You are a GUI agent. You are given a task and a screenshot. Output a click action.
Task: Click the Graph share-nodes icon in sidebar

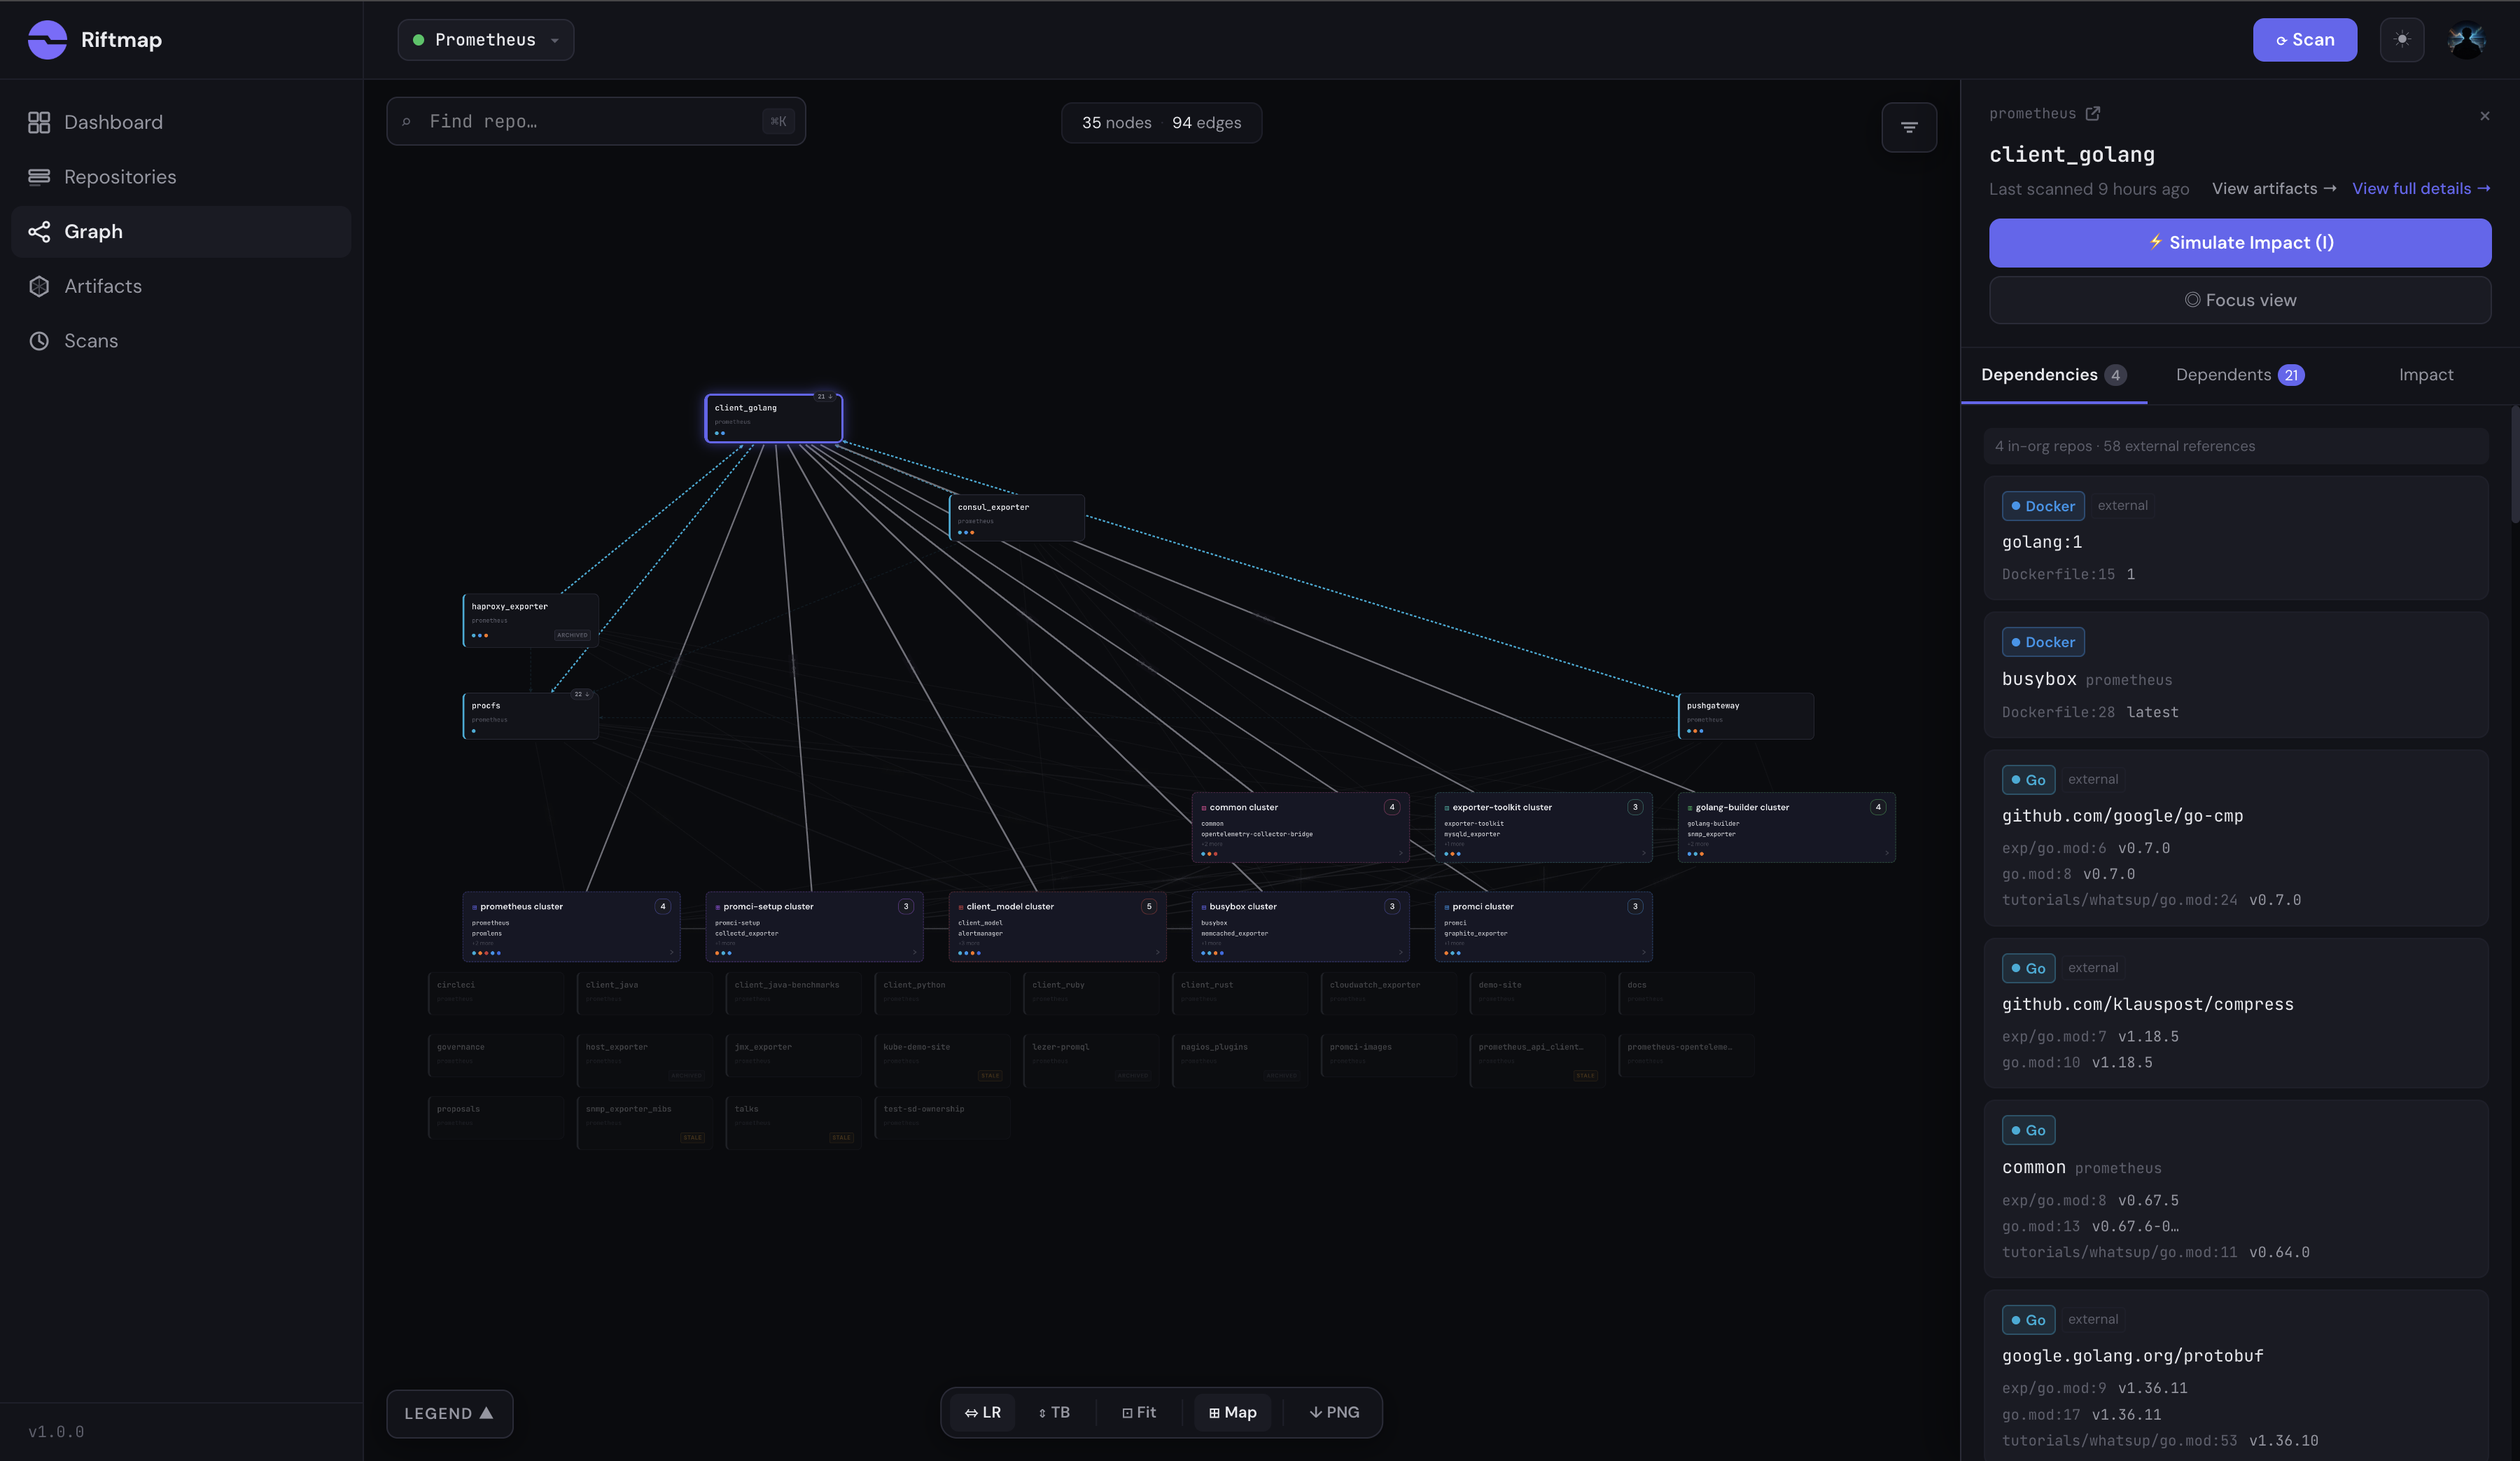[x=39, y=232]
